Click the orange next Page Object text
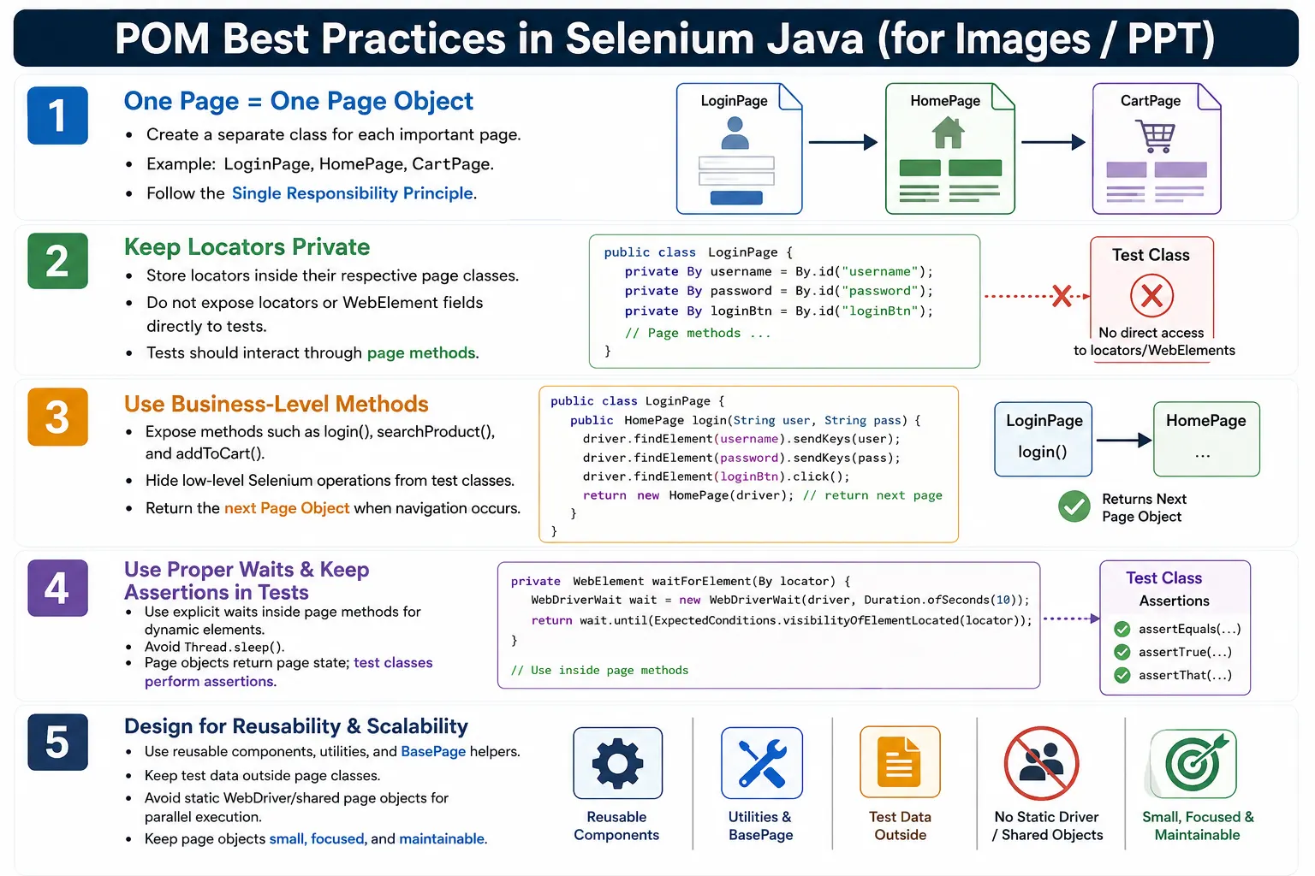 pos(287,508)
